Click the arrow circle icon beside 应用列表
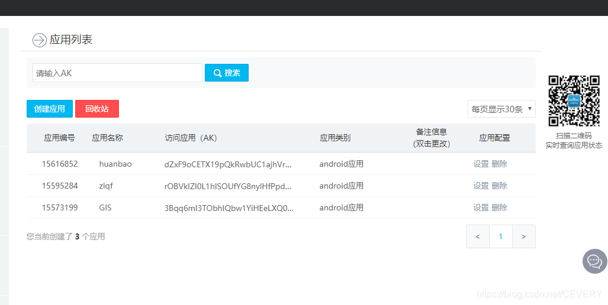 click(40, 40)
